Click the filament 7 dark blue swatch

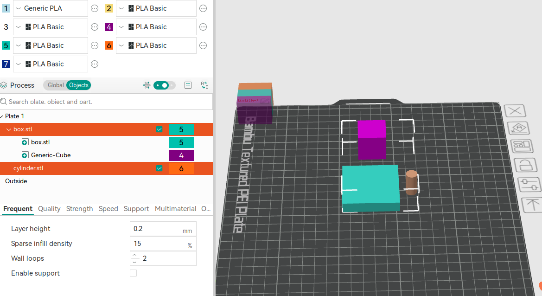pos(6,64)
